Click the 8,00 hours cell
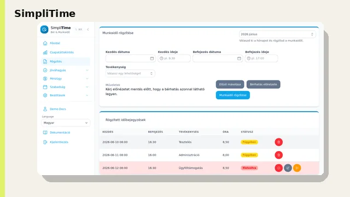The width and height of the screenshot is (350, 197). [226, 155]
